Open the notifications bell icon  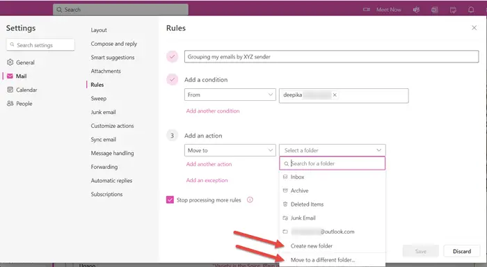click(x=471, y=10)
